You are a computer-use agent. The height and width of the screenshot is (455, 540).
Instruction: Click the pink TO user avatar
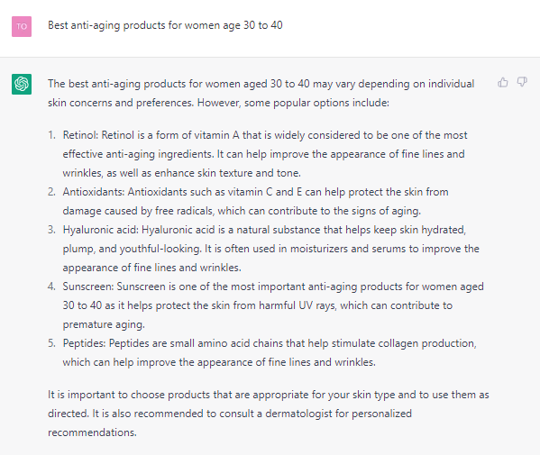[x=22, y=26]
